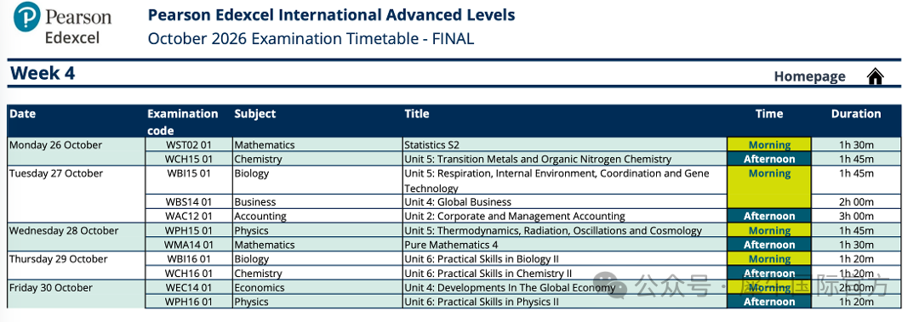Click the Friday 30 October date cell
919x322 pixels.
[77, 295]
